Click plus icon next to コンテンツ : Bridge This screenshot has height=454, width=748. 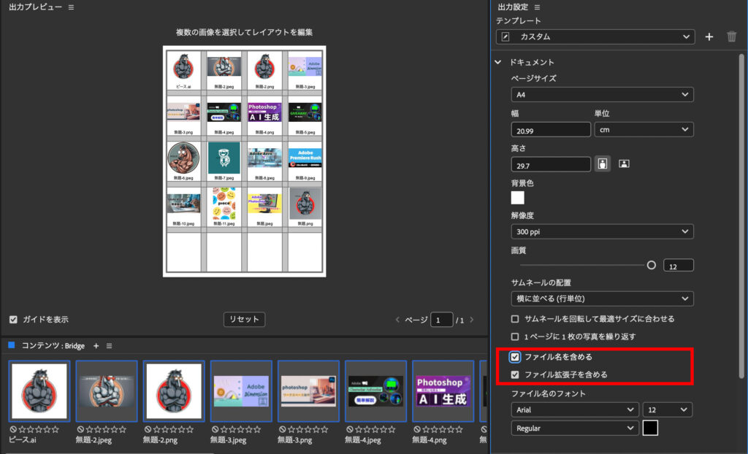(x=96, y=346)
